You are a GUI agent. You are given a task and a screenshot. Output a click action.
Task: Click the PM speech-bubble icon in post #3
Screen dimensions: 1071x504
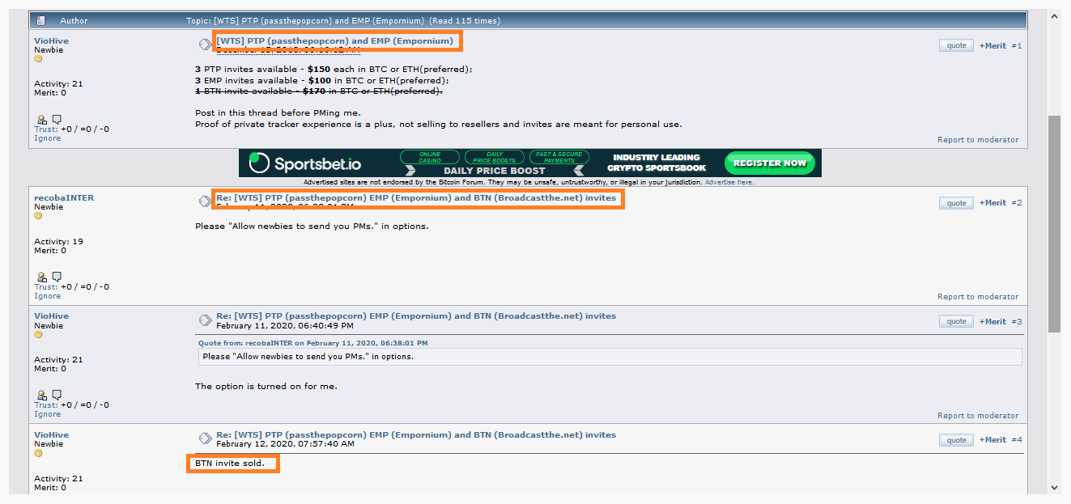coord(57,395)
